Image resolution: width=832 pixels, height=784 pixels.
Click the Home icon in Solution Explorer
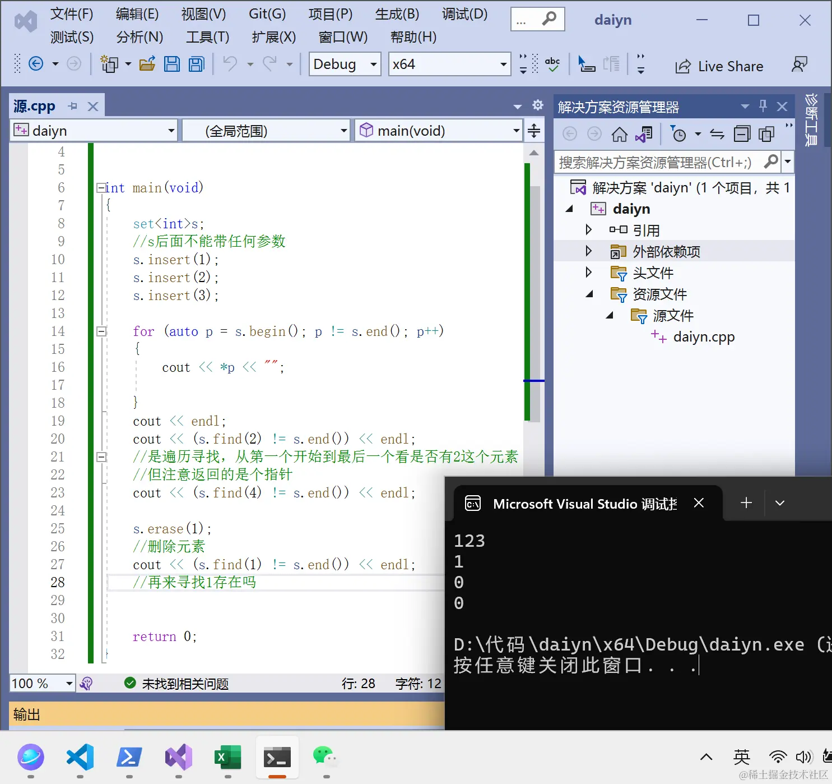point(619,134)
